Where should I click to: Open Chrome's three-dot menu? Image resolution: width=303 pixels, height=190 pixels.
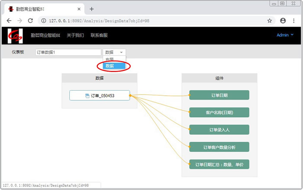(294, 20)
